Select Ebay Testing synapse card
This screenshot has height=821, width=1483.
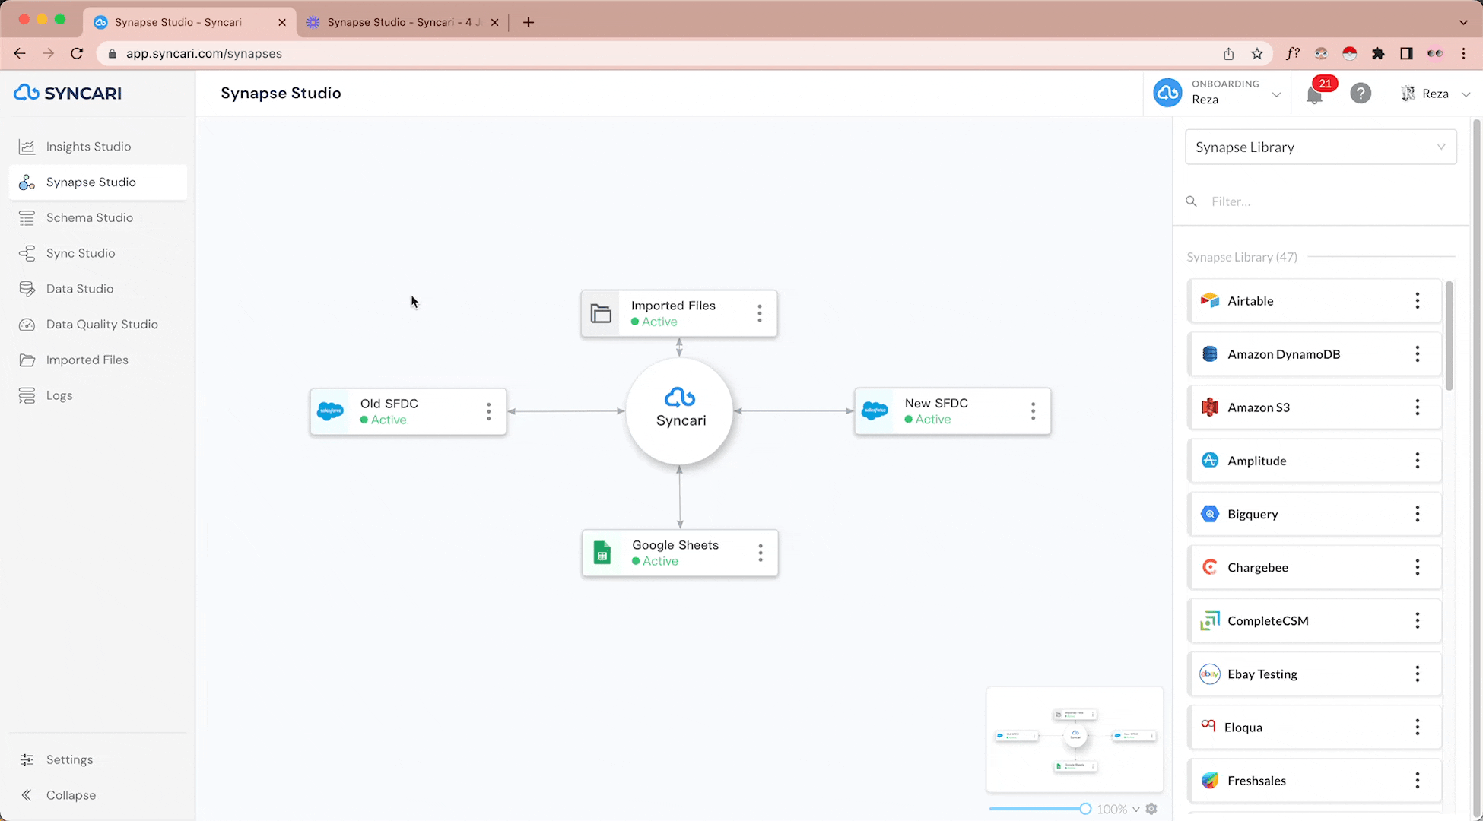point(1314,674)
